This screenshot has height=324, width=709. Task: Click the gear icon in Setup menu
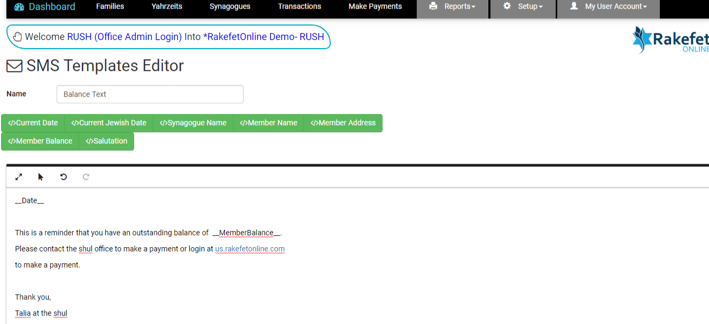(507, 6)
